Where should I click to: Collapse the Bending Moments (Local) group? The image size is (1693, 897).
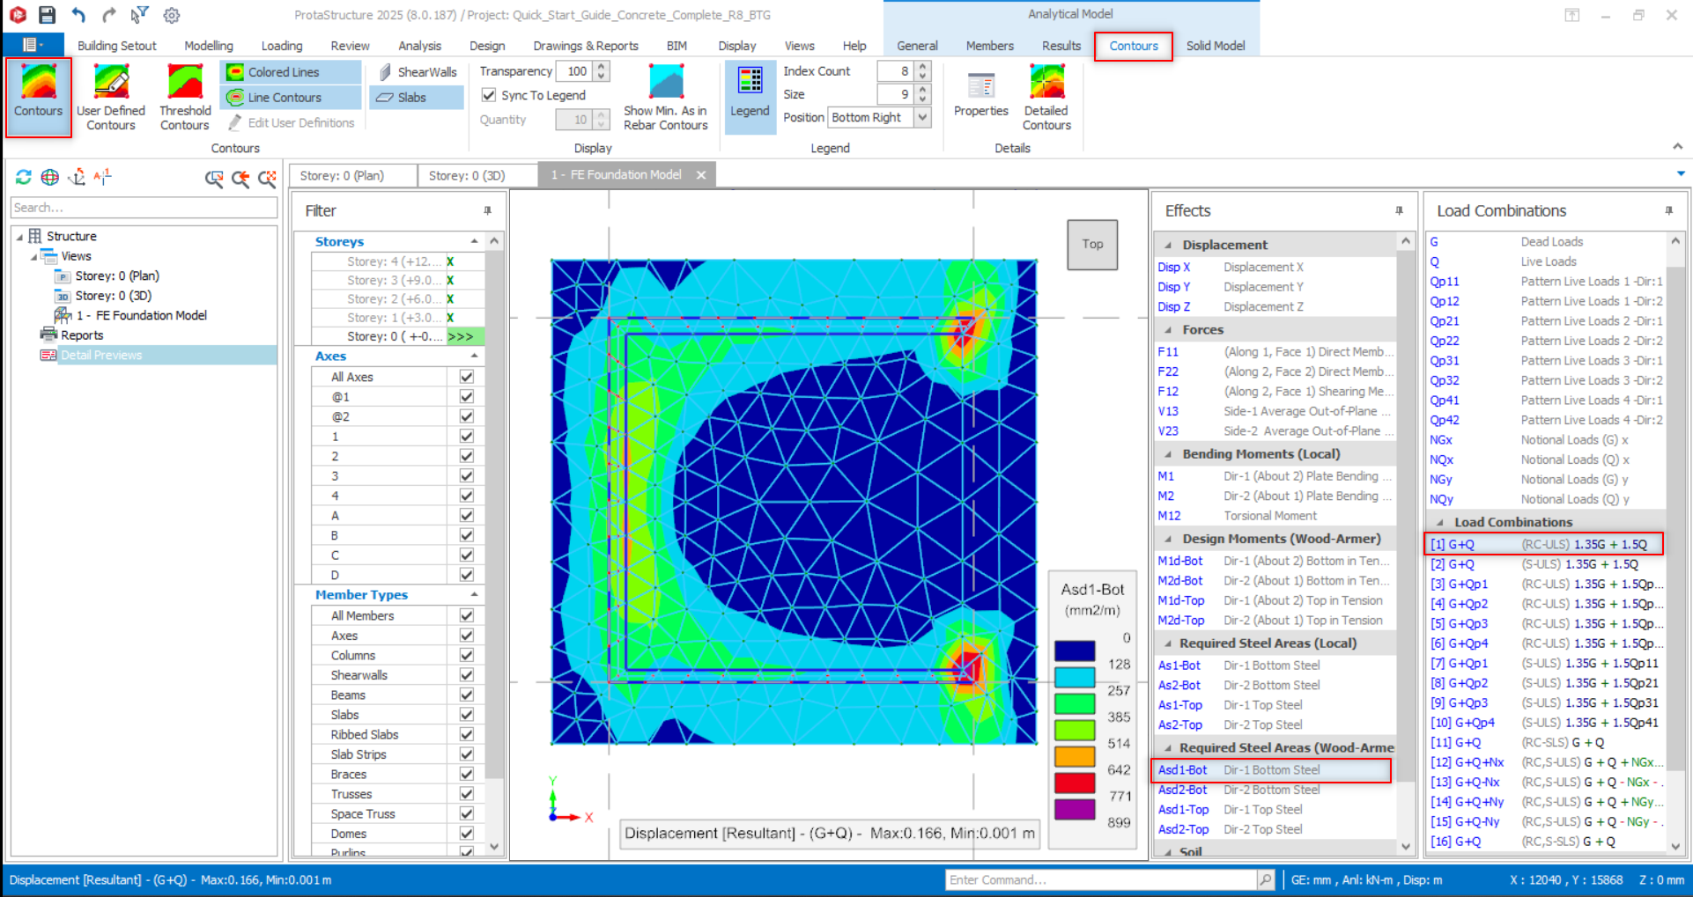(1169, 454)
